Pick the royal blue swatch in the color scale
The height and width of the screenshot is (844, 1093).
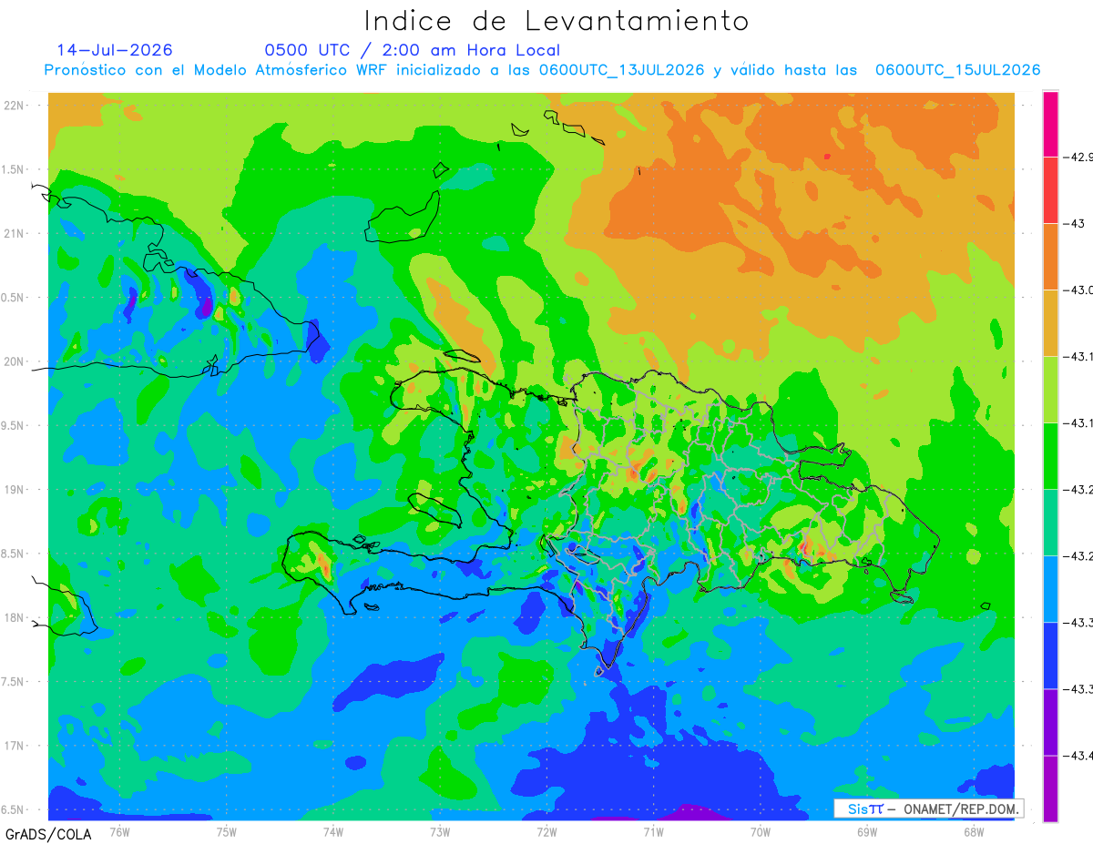click(1050, 655)
